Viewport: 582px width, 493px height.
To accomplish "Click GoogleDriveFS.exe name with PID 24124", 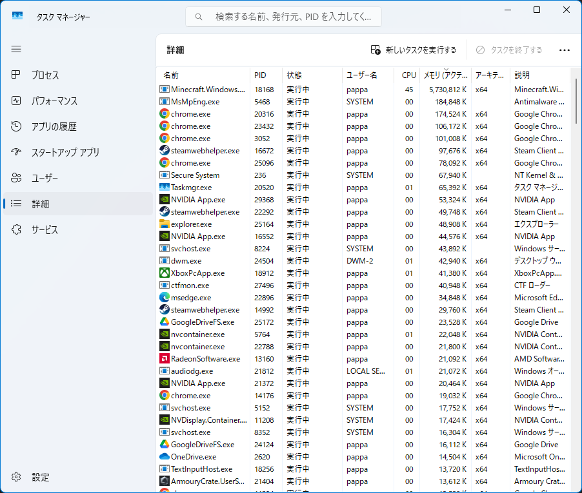I will pyautogui.click(x=203, y=444).
